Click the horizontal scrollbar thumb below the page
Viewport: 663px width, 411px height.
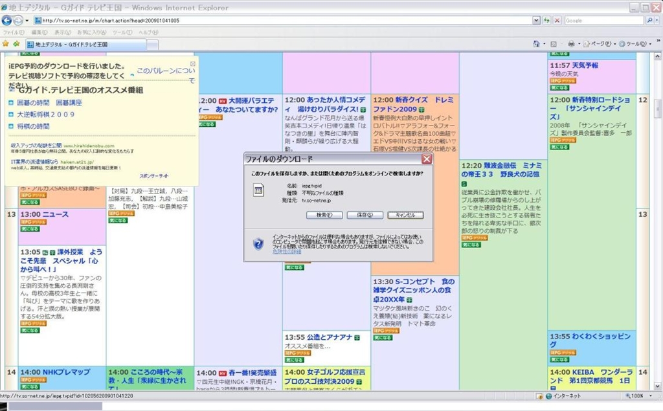coord(56,406)
